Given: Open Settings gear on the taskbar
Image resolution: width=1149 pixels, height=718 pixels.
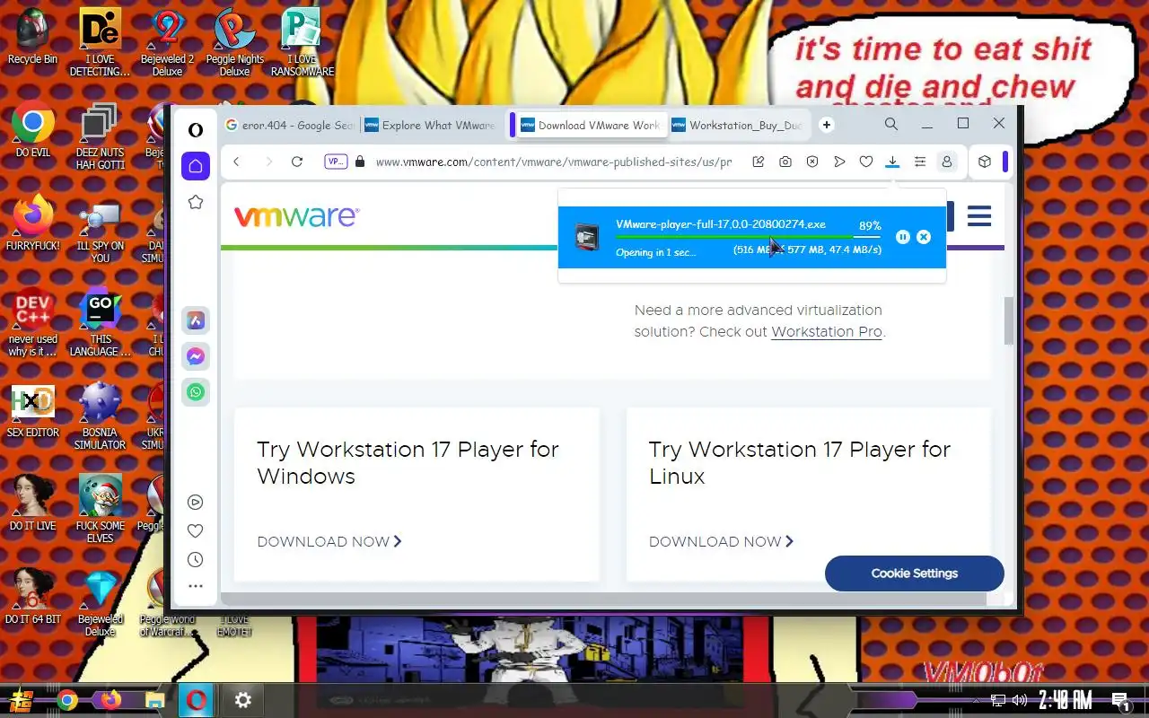Looking at the screenshot, I should click(242, 700).
